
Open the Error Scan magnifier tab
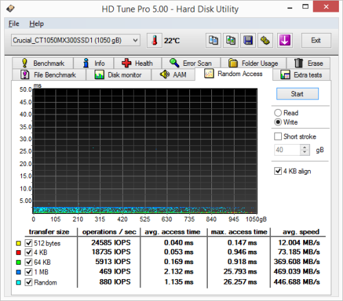(x=191, y=63)
